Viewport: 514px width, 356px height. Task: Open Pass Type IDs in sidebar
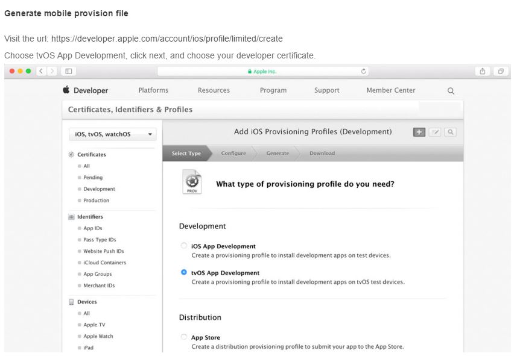[100, 240]
